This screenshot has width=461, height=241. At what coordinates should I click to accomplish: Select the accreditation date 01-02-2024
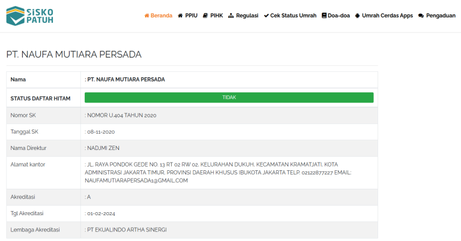pyautogui.click(x=100, y=213)
